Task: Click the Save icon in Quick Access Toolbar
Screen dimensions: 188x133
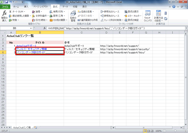Action: pos(7,2)
